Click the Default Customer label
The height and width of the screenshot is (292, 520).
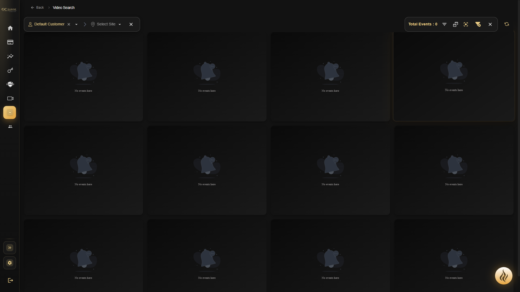point(49,24)
